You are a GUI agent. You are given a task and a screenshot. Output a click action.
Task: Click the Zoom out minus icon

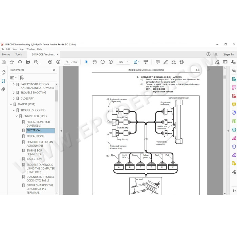coord(103,62)
